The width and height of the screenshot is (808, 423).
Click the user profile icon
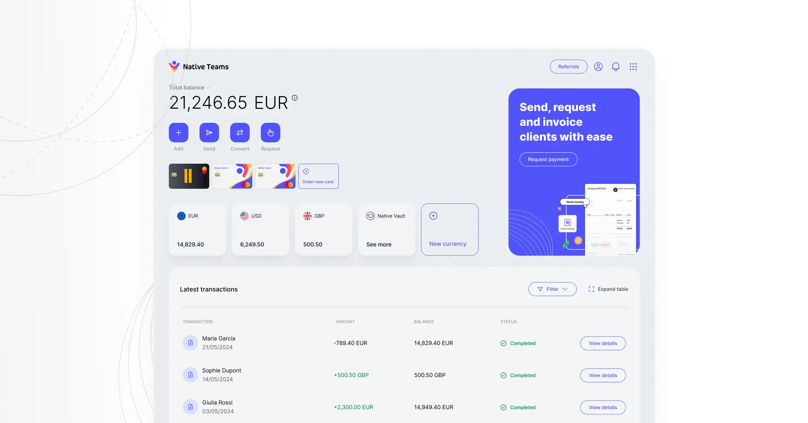(x=598, y=66)
